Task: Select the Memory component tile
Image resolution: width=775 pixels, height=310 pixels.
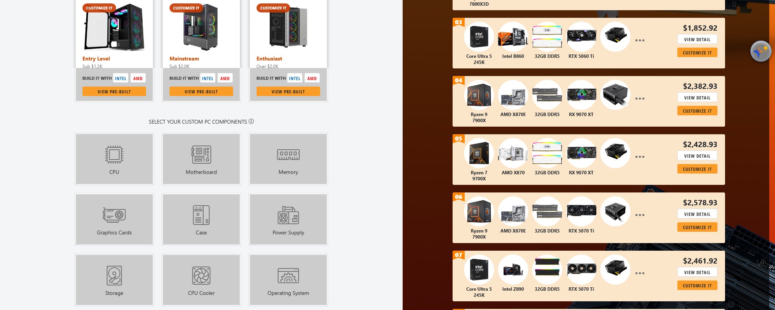Action: coord(288,159)
